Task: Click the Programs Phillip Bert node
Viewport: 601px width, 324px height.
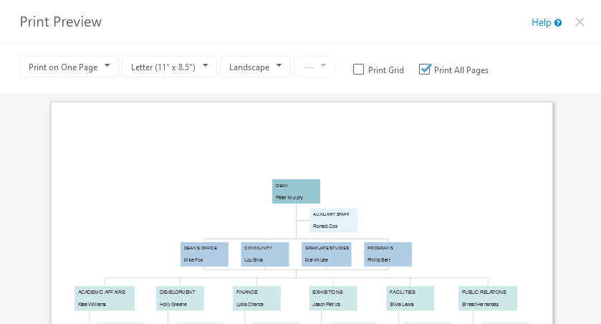Action: 388,254
